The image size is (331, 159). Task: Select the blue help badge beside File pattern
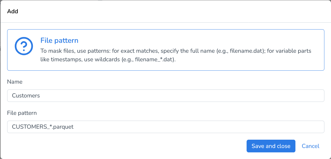24,46
